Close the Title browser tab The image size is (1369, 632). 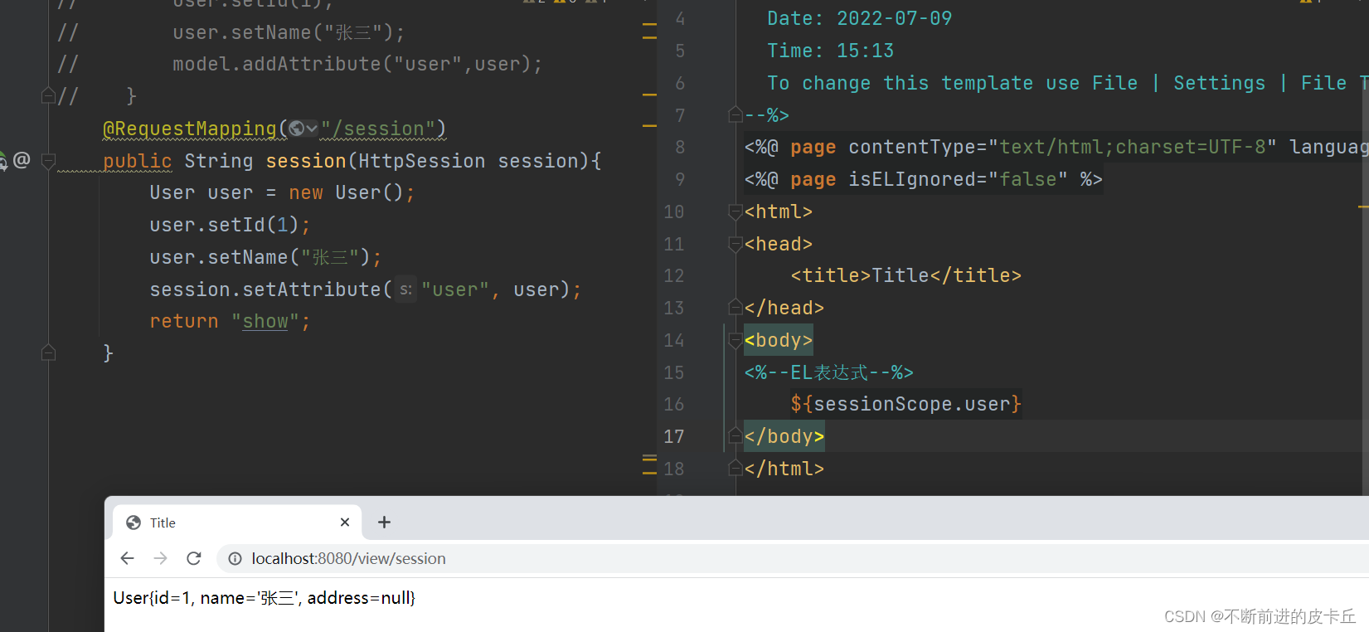click(345, 522)
